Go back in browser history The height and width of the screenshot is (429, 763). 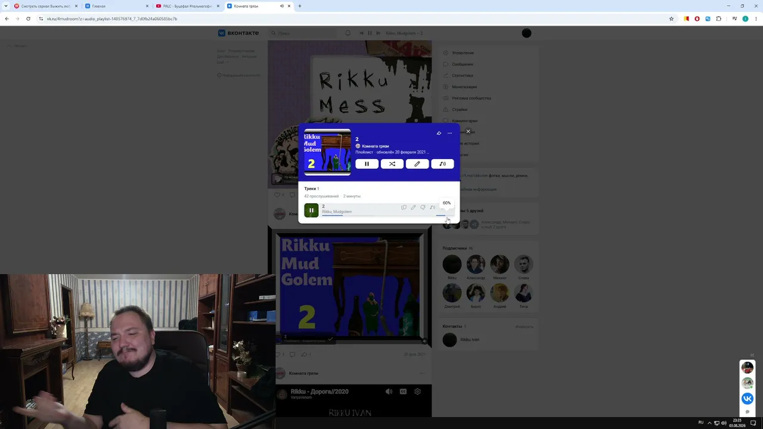coord(7,18)
